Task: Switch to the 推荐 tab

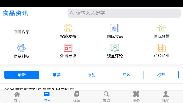Action: (x=57, y=75)
